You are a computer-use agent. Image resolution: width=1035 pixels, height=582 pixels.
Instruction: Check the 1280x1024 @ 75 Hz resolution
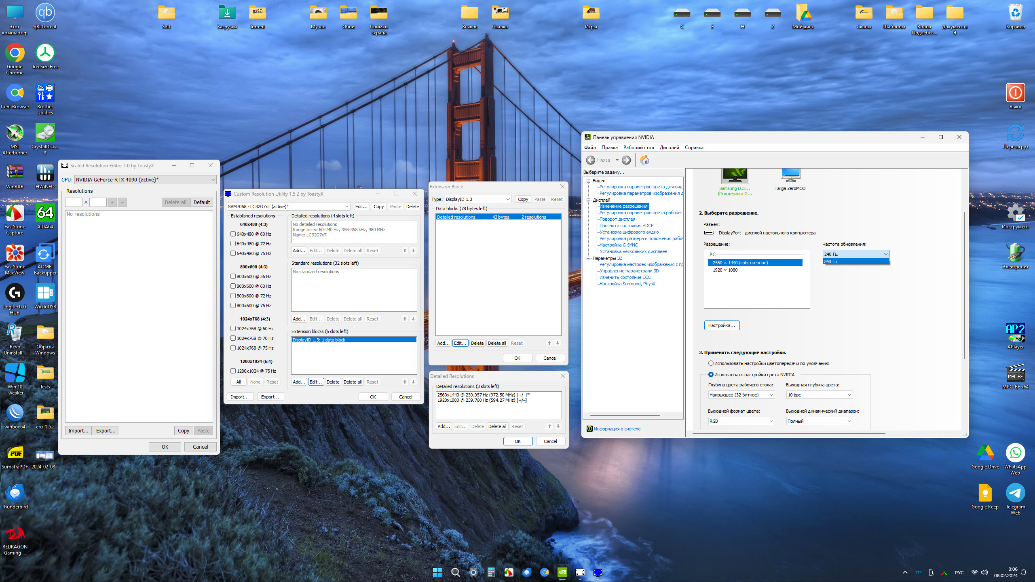[x=233, y=371]
